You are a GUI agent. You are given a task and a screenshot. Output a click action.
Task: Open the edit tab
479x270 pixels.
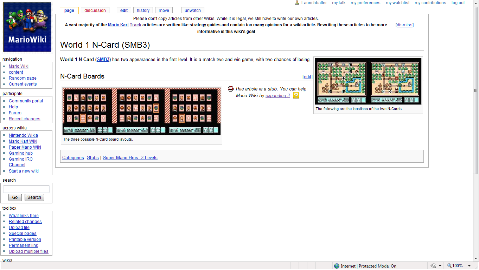pyautogui.click(x=124, y=11)
